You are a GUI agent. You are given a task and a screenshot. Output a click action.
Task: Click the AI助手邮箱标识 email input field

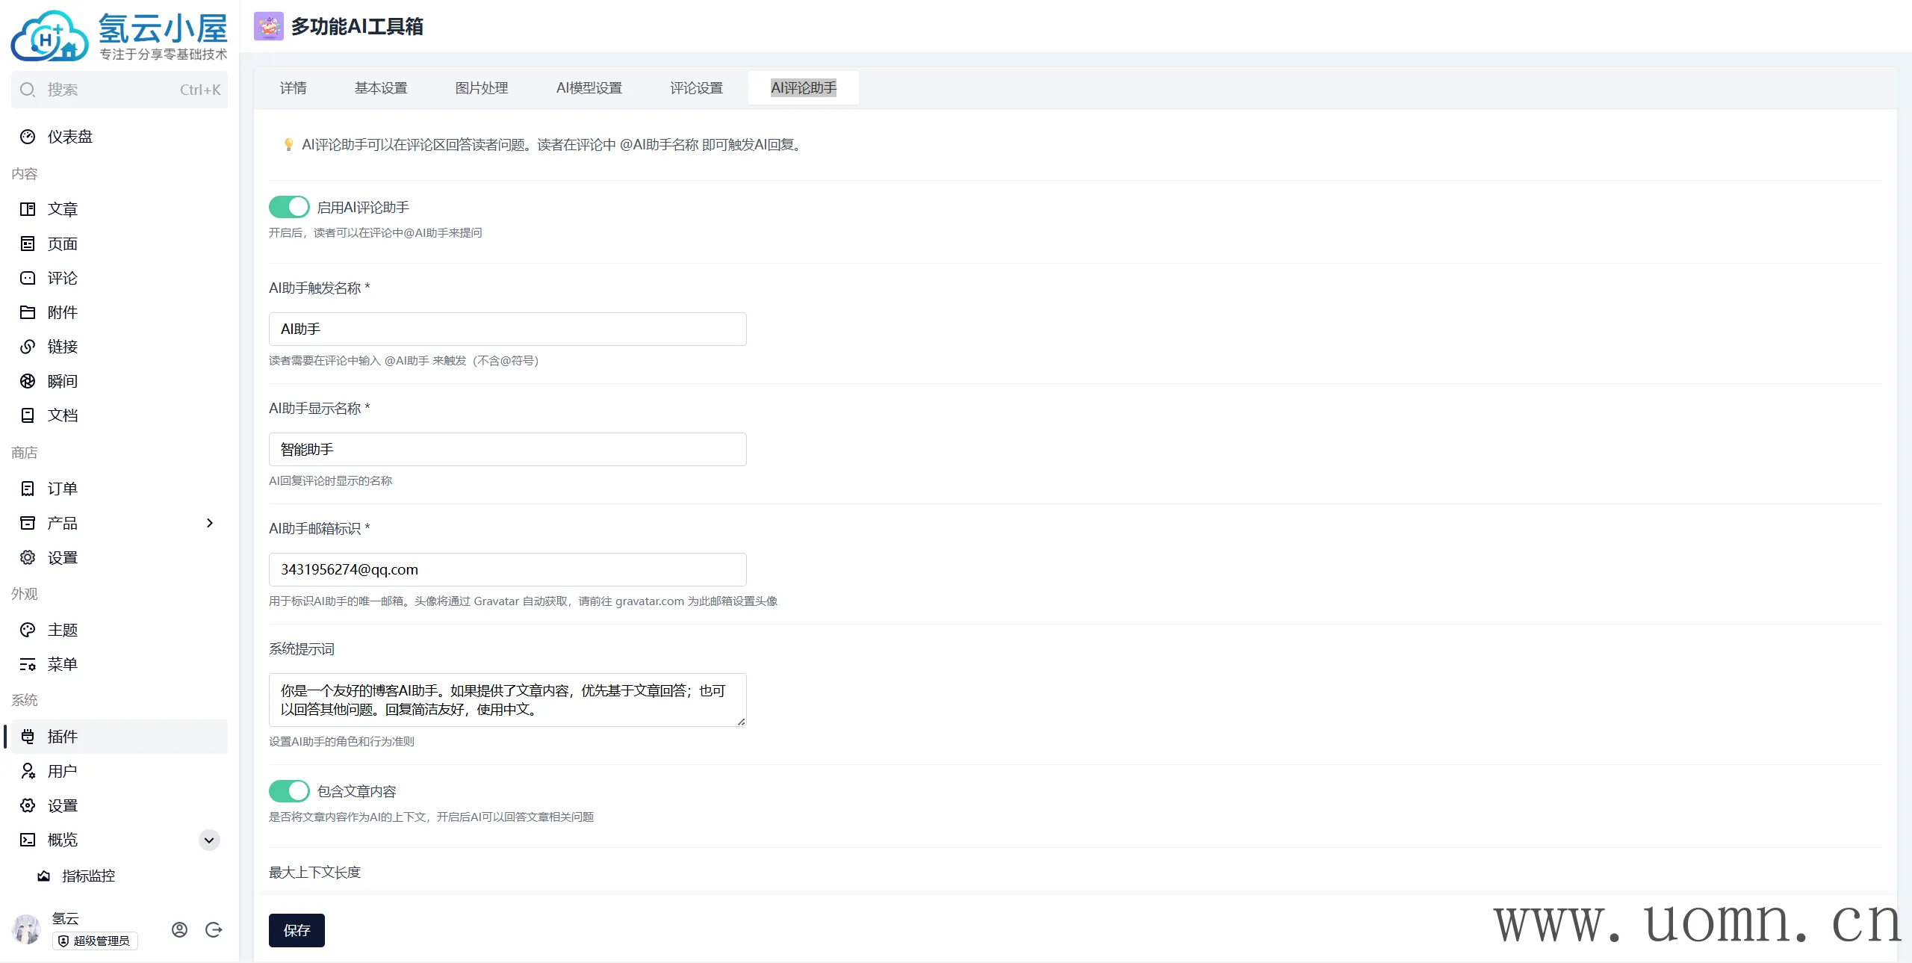point(507,569)
